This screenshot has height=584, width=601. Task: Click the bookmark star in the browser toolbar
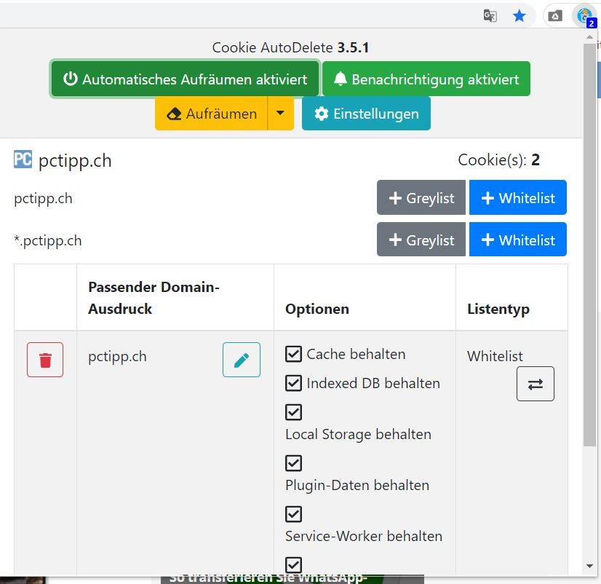pyautogui.click(x=520, y=15)
